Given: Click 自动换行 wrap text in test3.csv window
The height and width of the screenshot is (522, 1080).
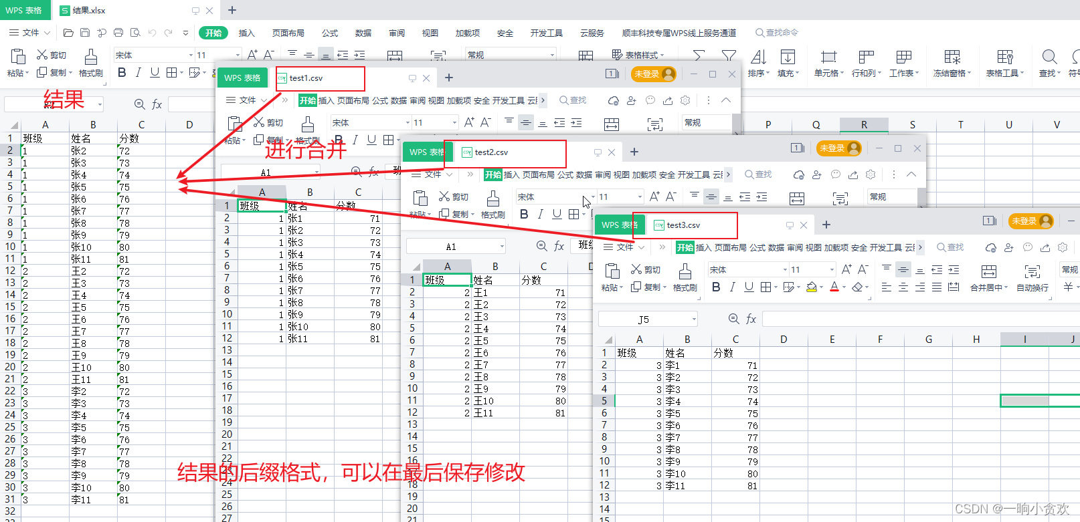Looking at the screenshot, I should [1032, 278].
